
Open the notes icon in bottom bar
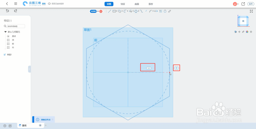pos(10,126)
